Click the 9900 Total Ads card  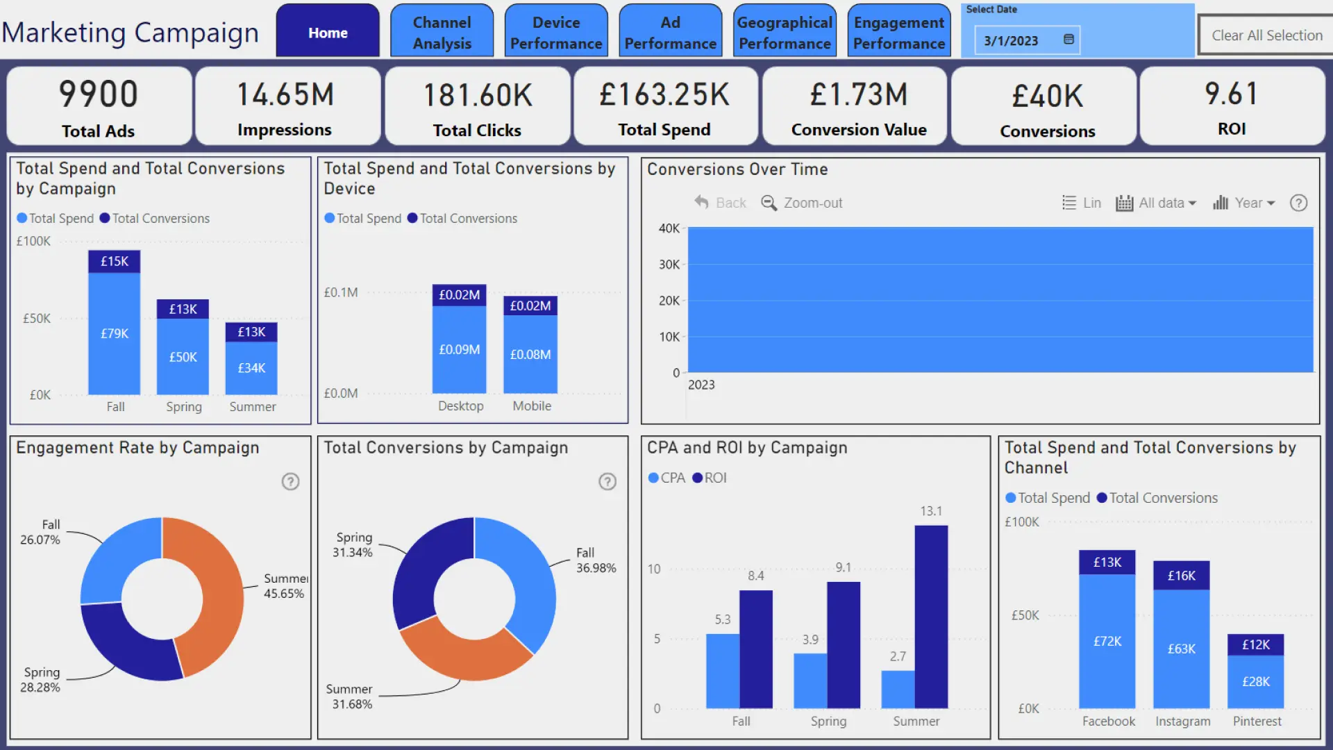pyautogui.click(x=99, y=106)
